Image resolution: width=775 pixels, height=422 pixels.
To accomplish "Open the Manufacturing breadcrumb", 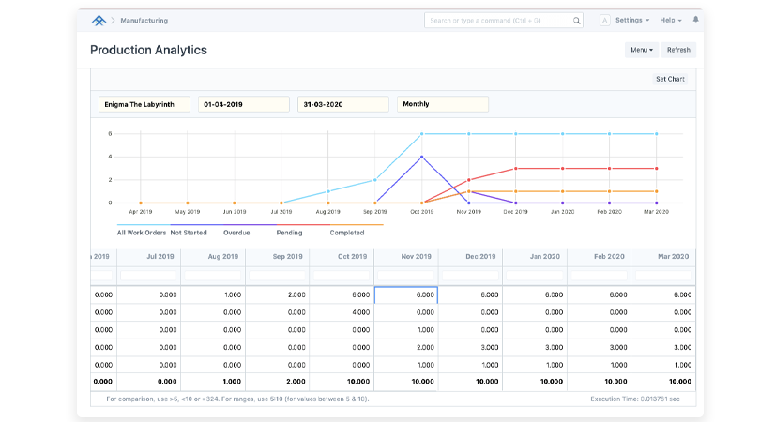I will point(144,21).
